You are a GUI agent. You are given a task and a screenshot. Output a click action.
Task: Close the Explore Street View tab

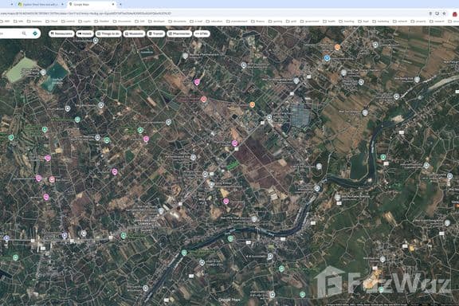click(62, 5)
